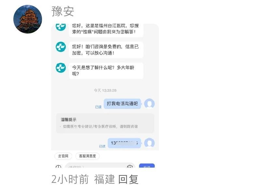Click user avatar beside 打我电话沟通吧 bubble

pyautogui.click(x=149, y=103)
